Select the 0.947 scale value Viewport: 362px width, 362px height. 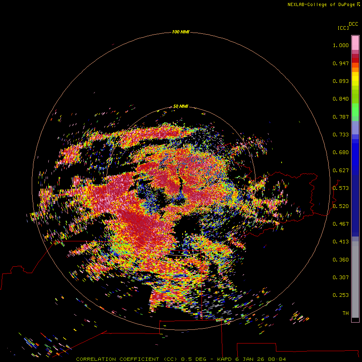pos(341,63)
